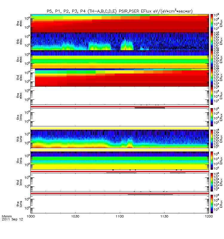Screen dimensions: 224x239
Task: Pick the "the ions" axis label
Action: click(x=19, y=204)
